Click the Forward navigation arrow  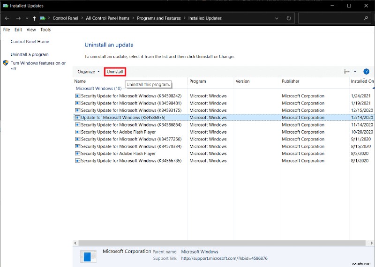tap(18, 18)
